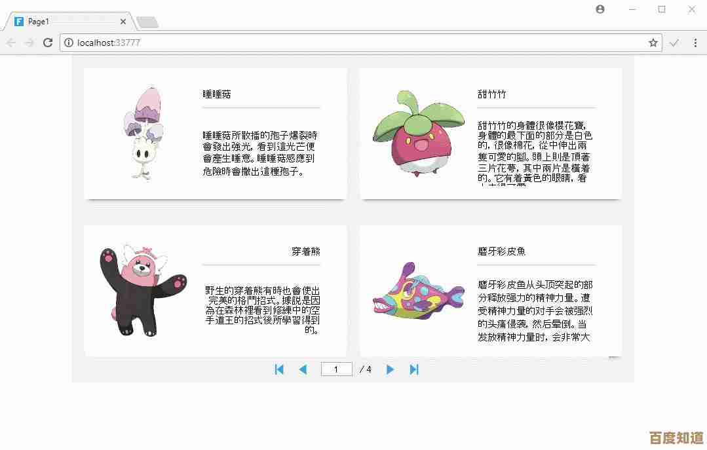Return to the first page via skip-back icon

coord(278,369)
